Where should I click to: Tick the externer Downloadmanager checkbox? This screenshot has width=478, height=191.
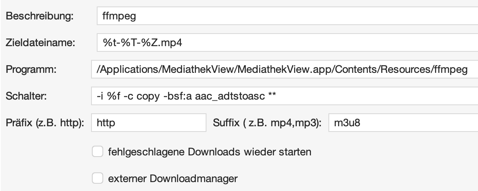(98, 178)
